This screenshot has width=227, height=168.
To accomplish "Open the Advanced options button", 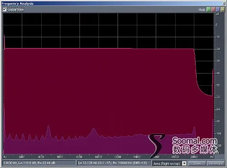I will (x=216, y=163).
